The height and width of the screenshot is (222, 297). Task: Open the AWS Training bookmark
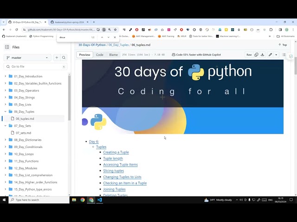point(166,36)
